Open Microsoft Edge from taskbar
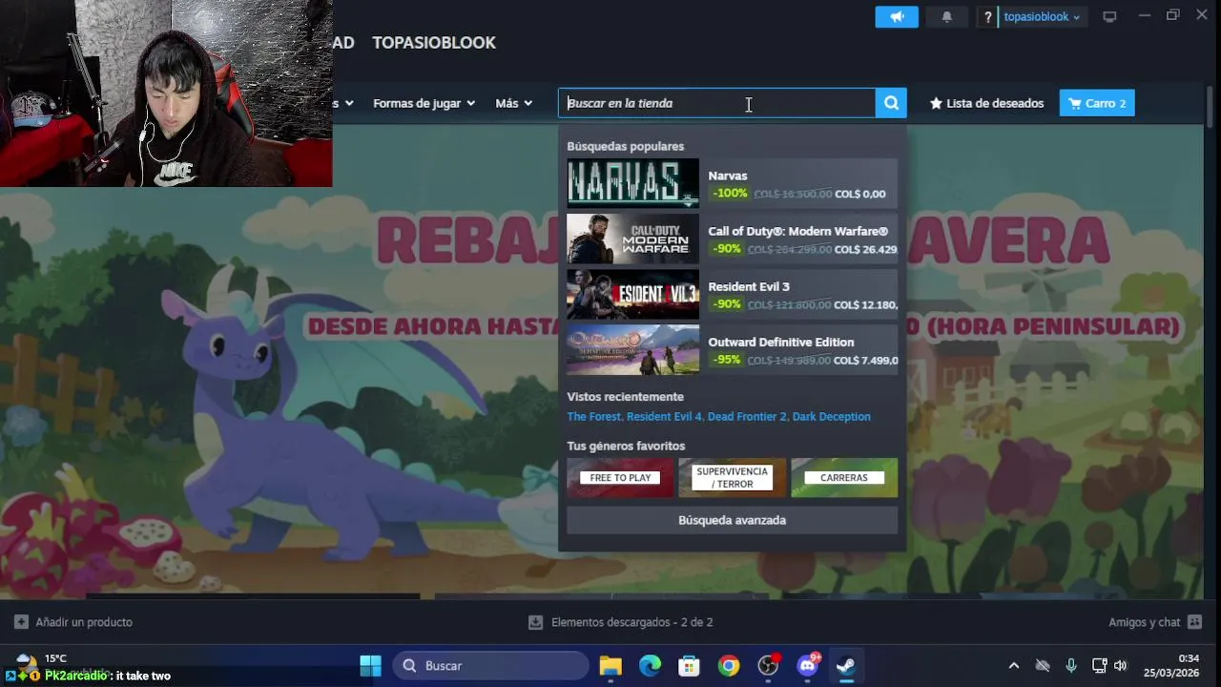Image resolution: width=1221 pixels, height=687 pixels. coord(650,666)
